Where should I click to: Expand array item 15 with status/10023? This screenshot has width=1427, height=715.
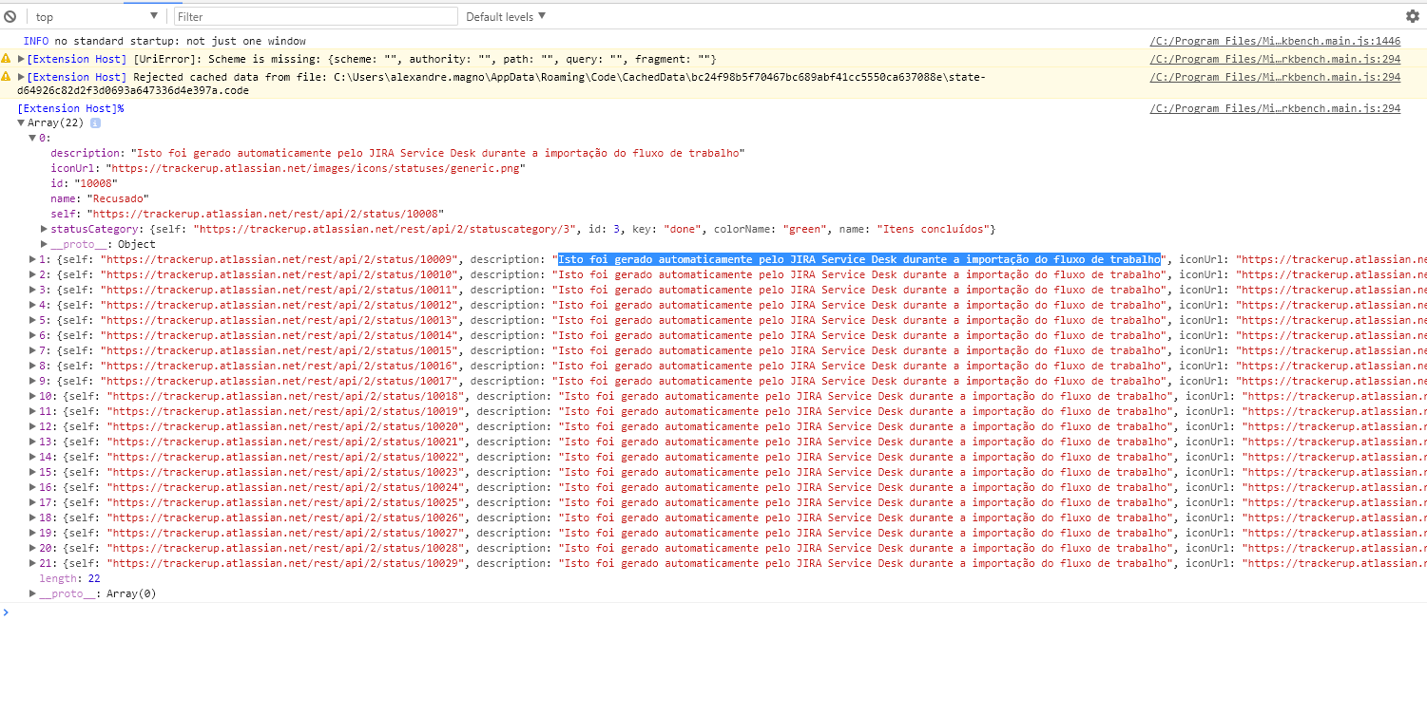pyautogui.click(x=33, y=472)
